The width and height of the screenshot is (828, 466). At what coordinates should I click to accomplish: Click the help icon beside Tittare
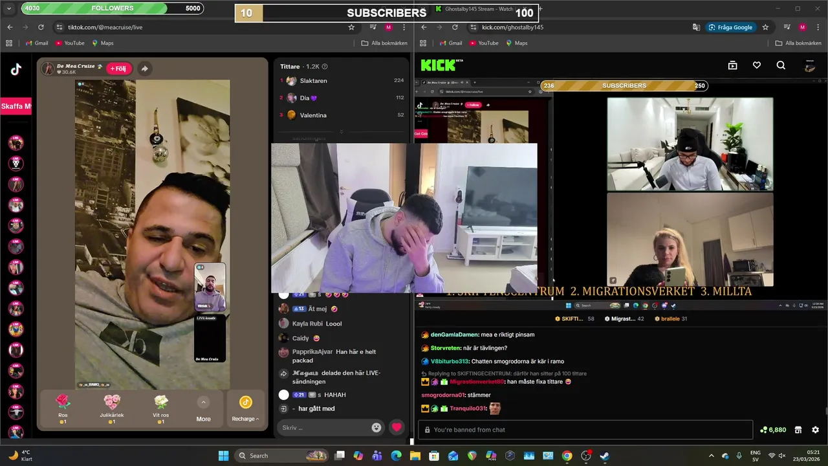pyautogui.click(x=325, y=67)
